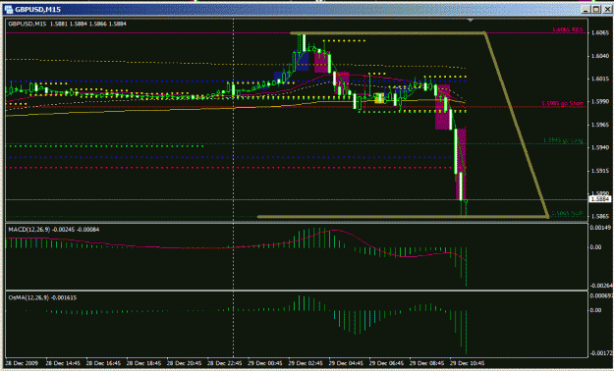Click the MACD(12,26,9) indicator label

point(54,230)
